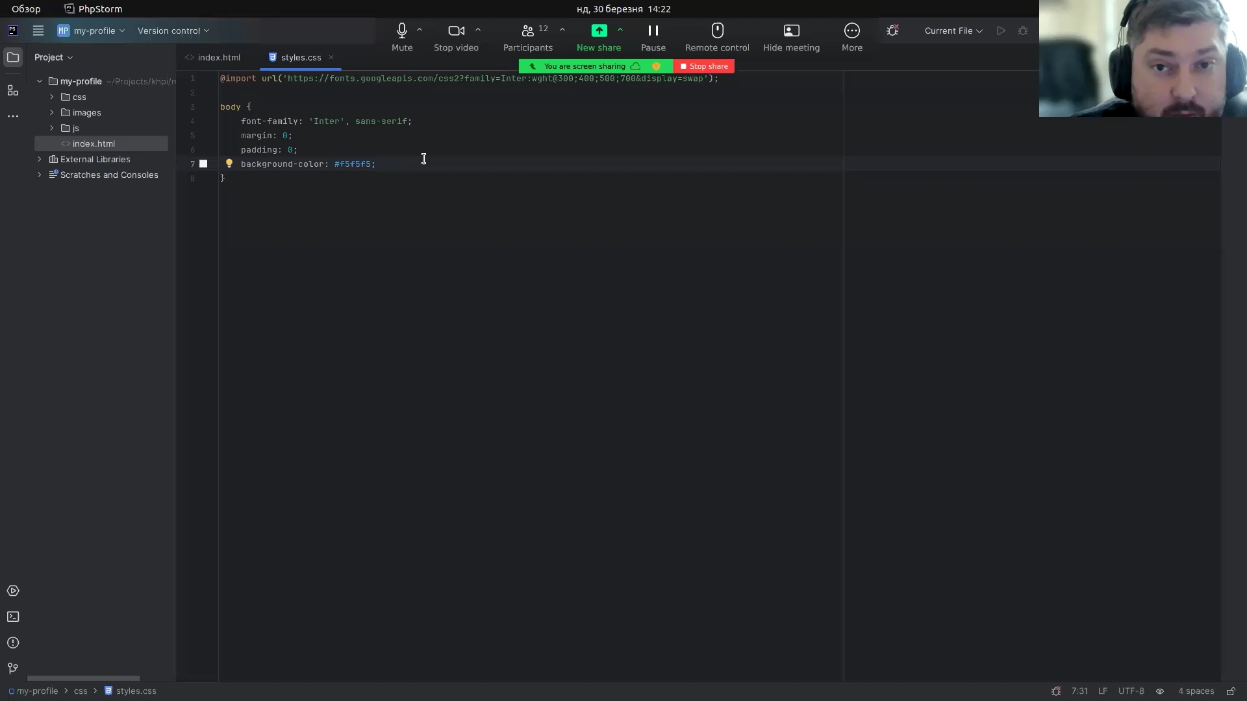Open the Terminal tool window
Viewport: 1247px width, 701px height.
coord(12,617)
